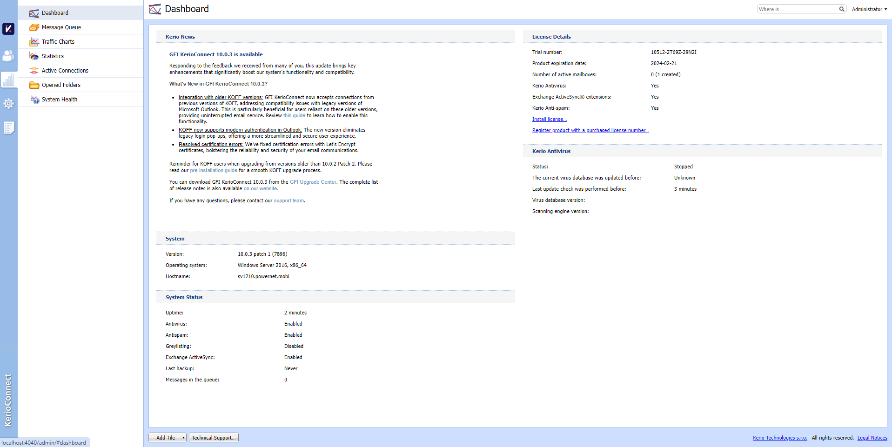The image size is (892, 447).
Task: Click the Technical Support button
Action: click(214, 438)
